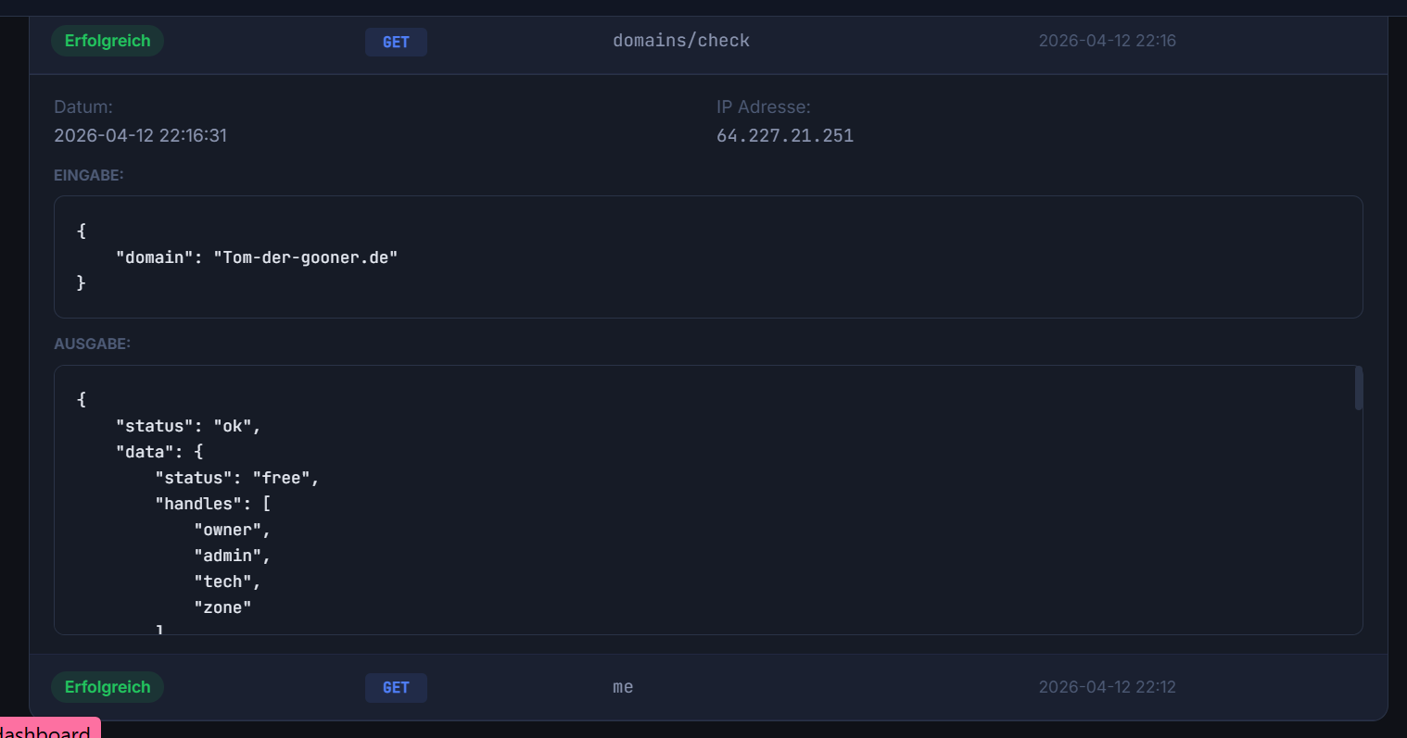The width and height of the screenshot is (1407, 738).
Task: Collapse the expanded domains/check log row
Action: click(x=681, y=41)
